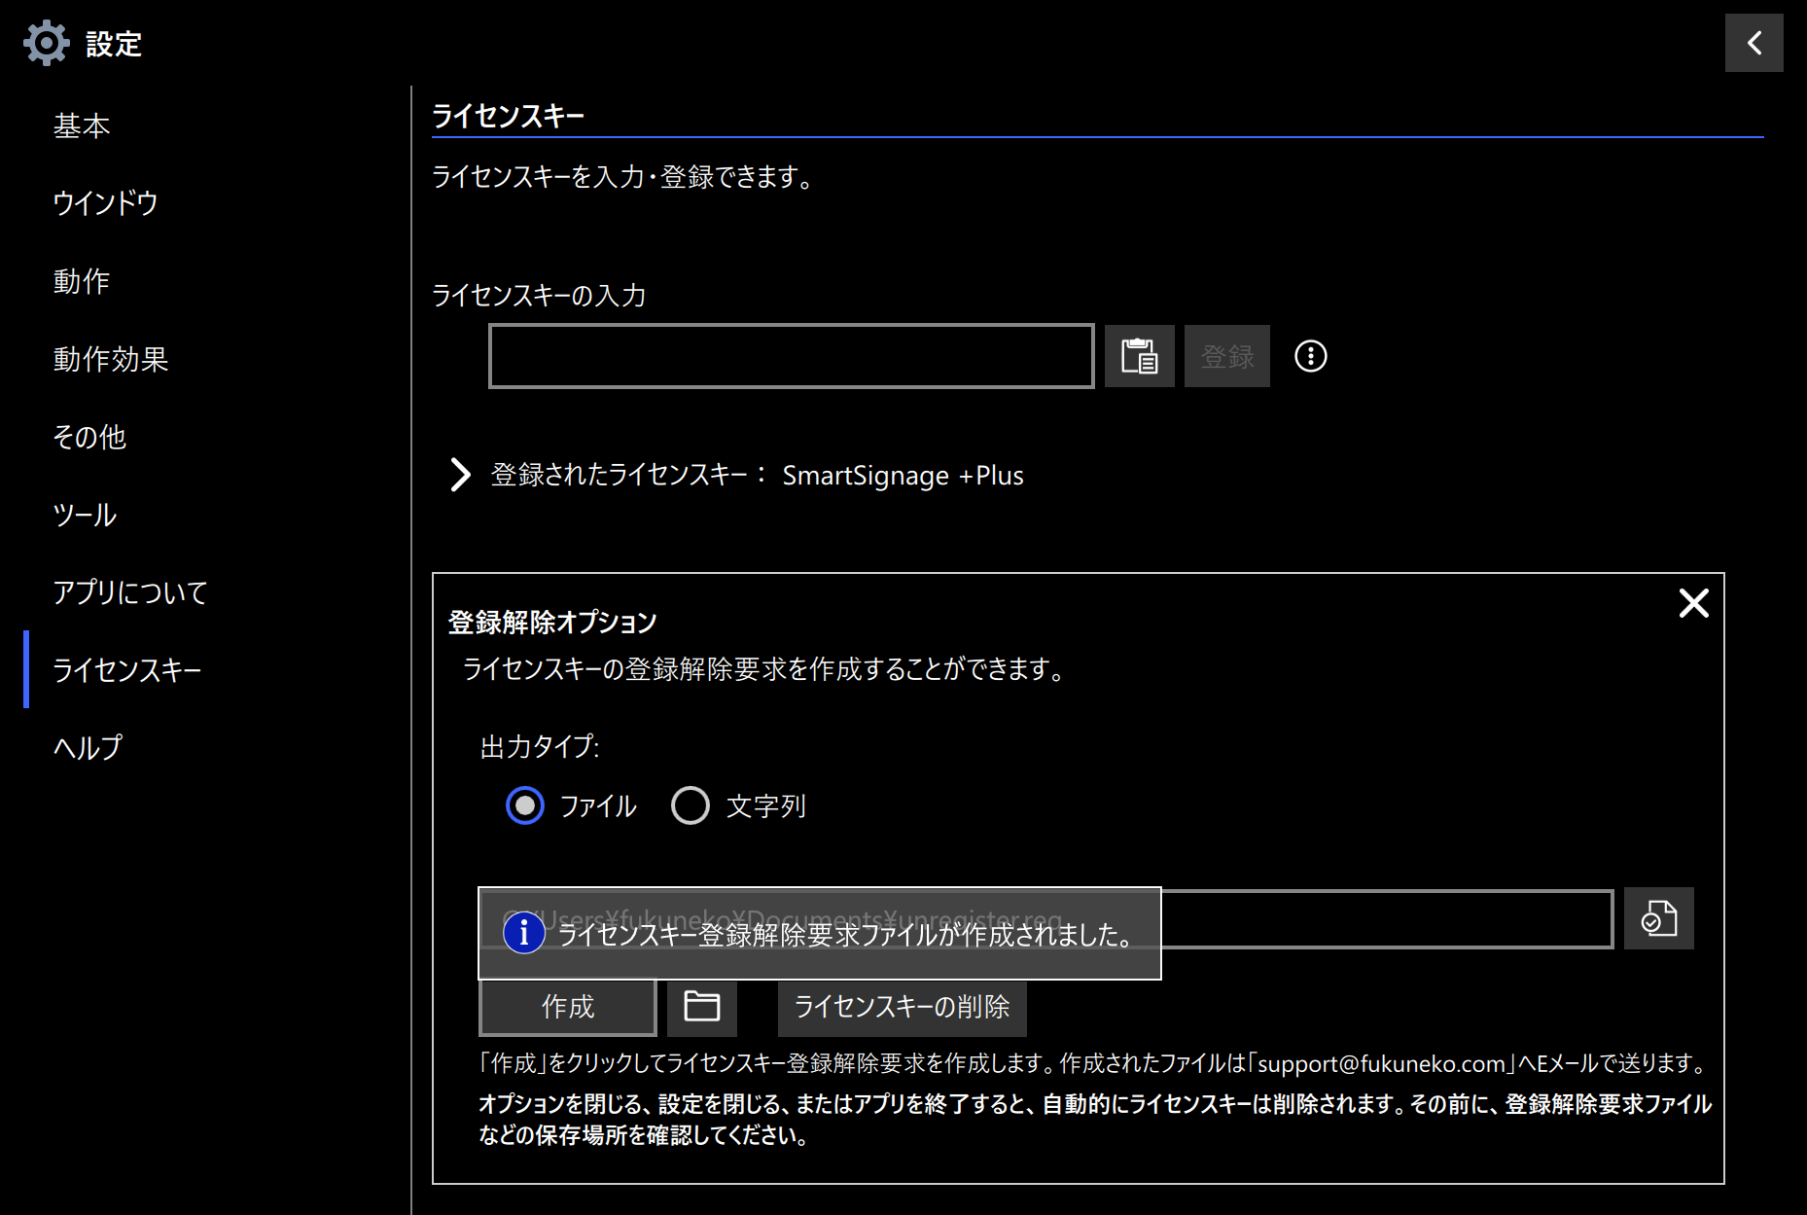Screen dimensions: 1807x1215
Task: Click the ライセンスキーの削除 button
Action: coord(902,1007)
